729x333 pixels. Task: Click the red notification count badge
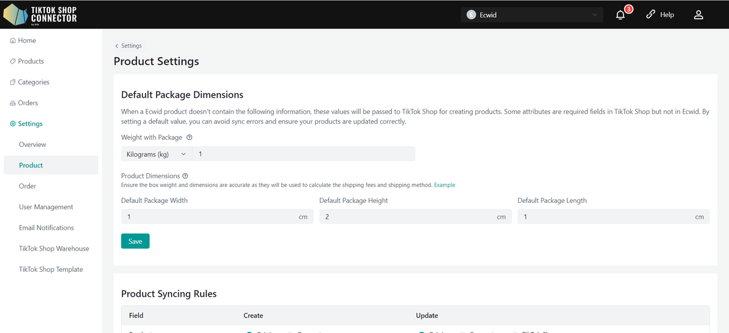(x=629, y=9)
